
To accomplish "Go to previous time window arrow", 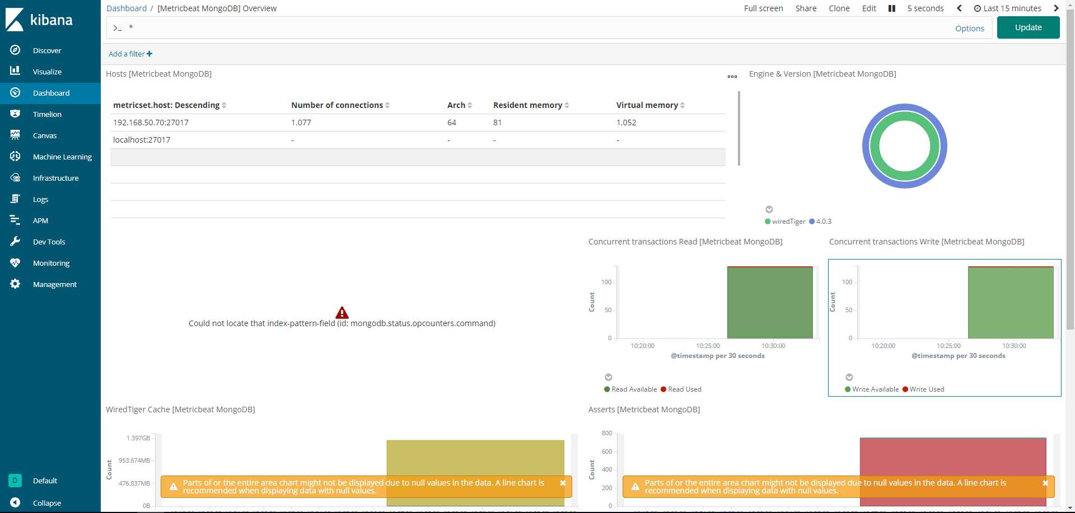I will coord(959,8).
